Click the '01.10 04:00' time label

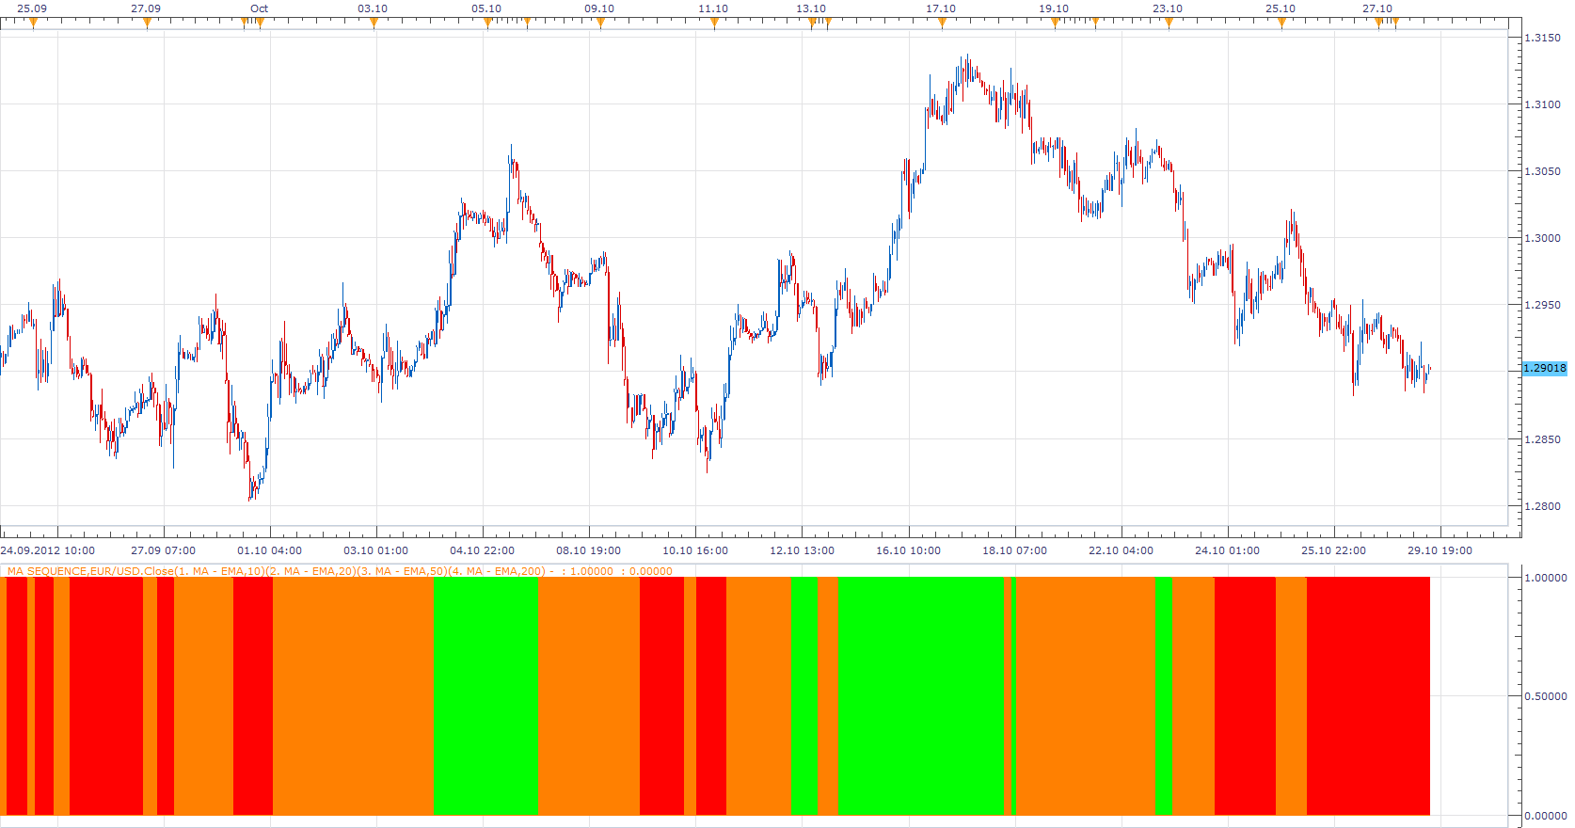(x=270, y=550)
